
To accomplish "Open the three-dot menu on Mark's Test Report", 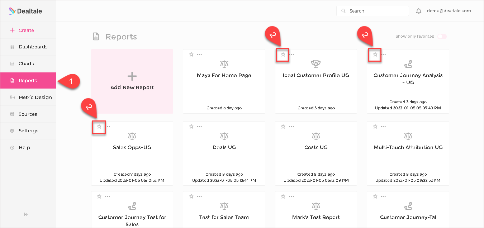I will point(291,196).
